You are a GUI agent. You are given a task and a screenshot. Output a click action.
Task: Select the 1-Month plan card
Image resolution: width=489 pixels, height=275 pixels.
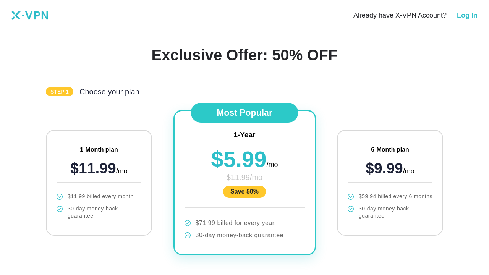point(99,183)
